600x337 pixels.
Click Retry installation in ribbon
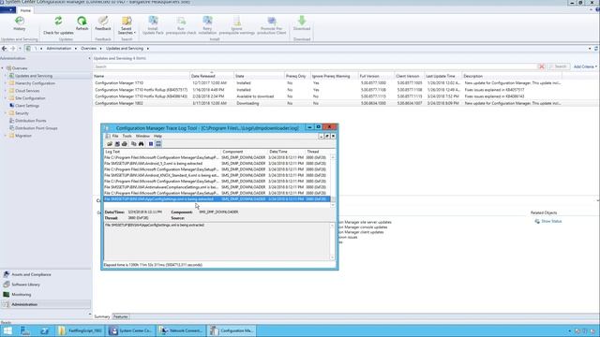coord(207,25)
